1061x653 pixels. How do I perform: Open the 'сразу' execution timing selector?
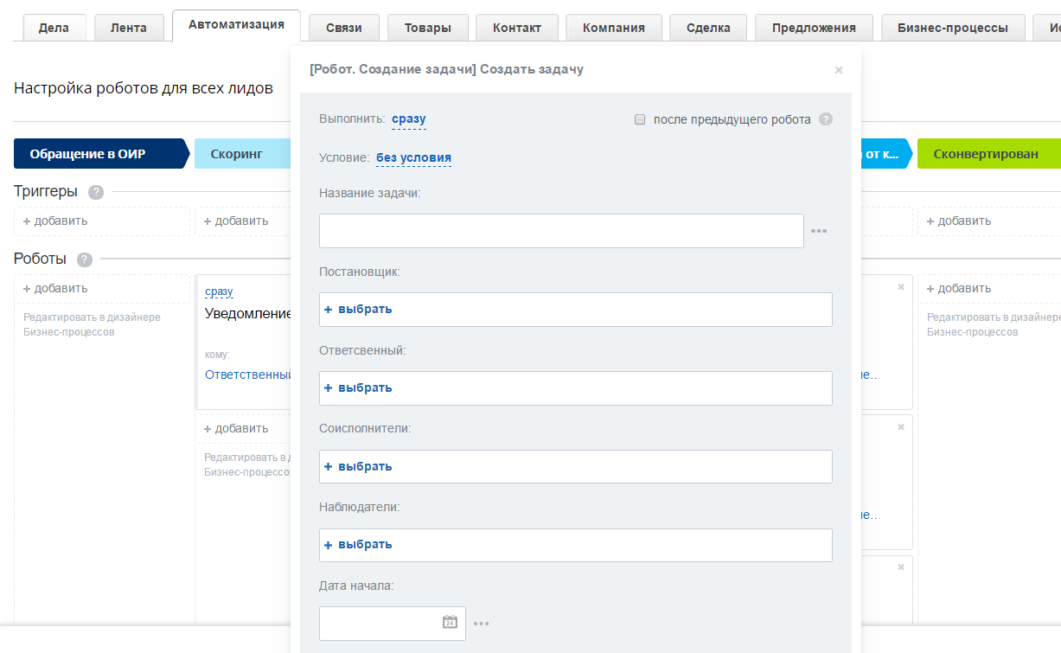pos(408,119)
